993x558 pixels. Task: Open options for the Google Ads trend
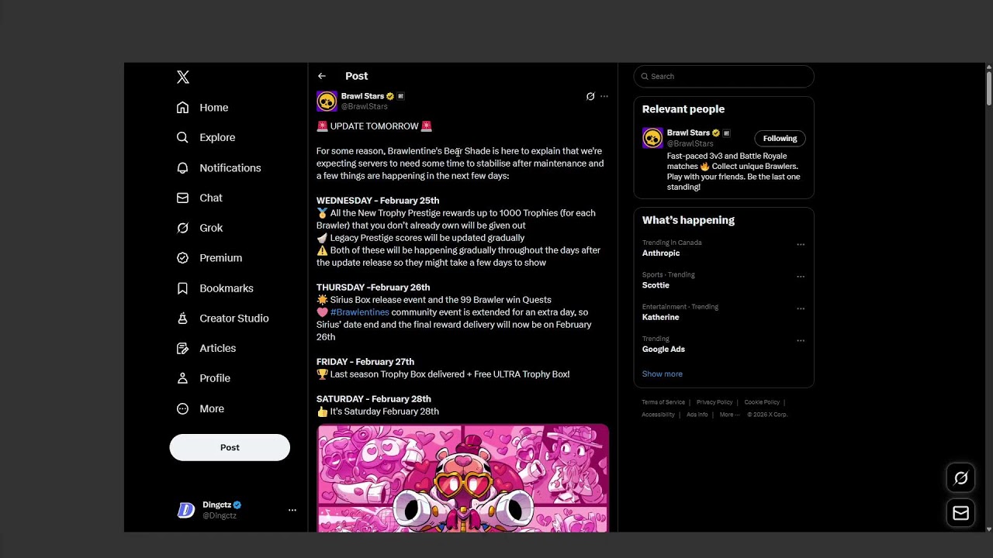(801, 341)
